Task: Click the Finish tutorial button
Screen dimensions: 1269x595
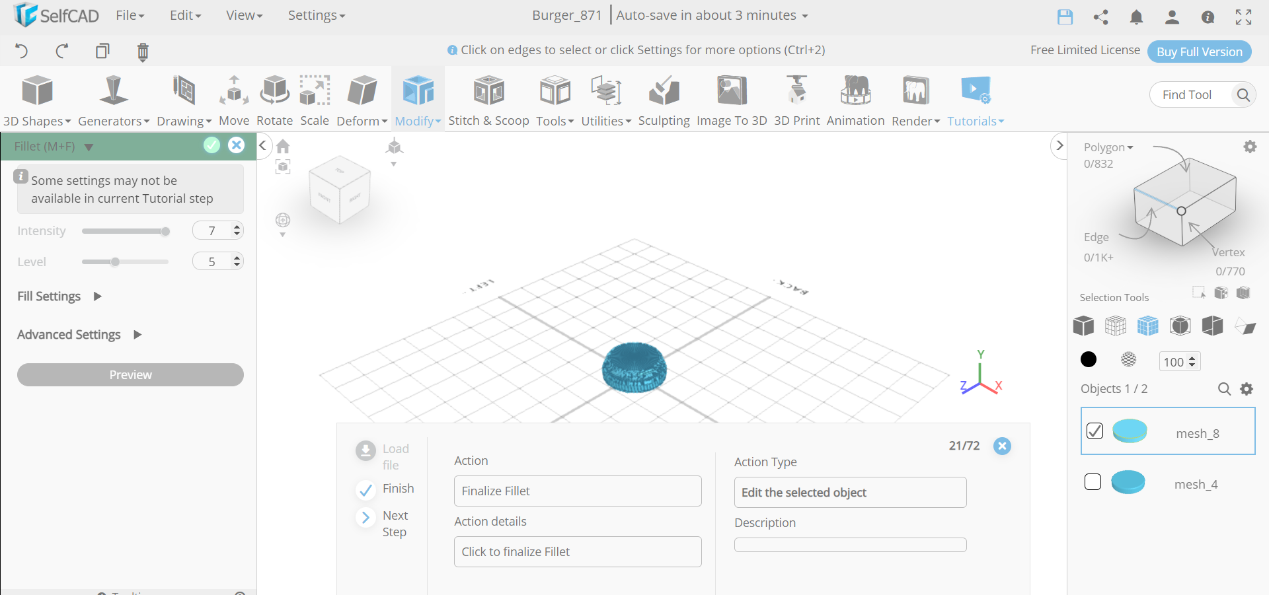Action: (385, 489)
